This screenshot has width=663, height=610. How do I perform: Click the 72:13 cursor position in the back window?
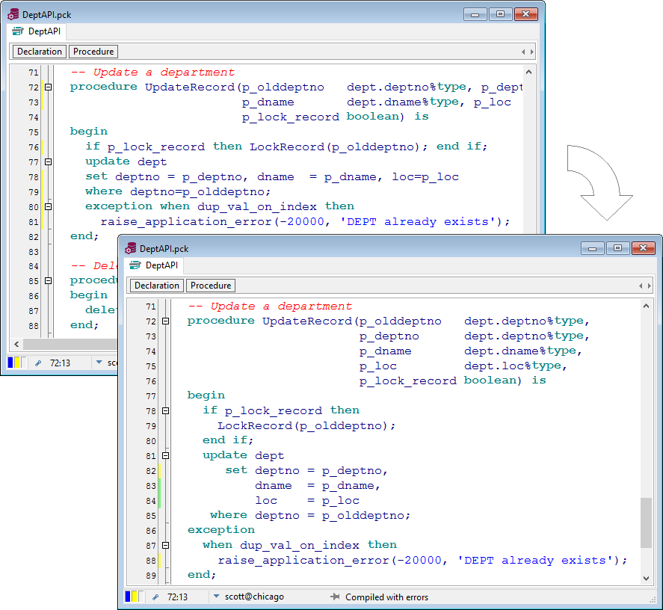pos(60,363)
